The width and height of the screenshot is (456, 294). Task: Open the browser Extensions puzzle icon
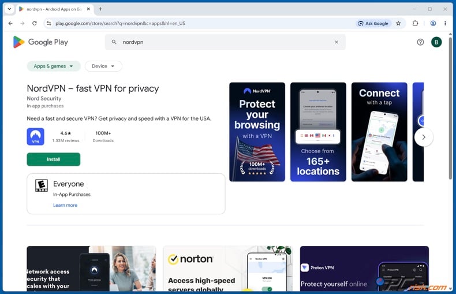(x=415, y=23)
